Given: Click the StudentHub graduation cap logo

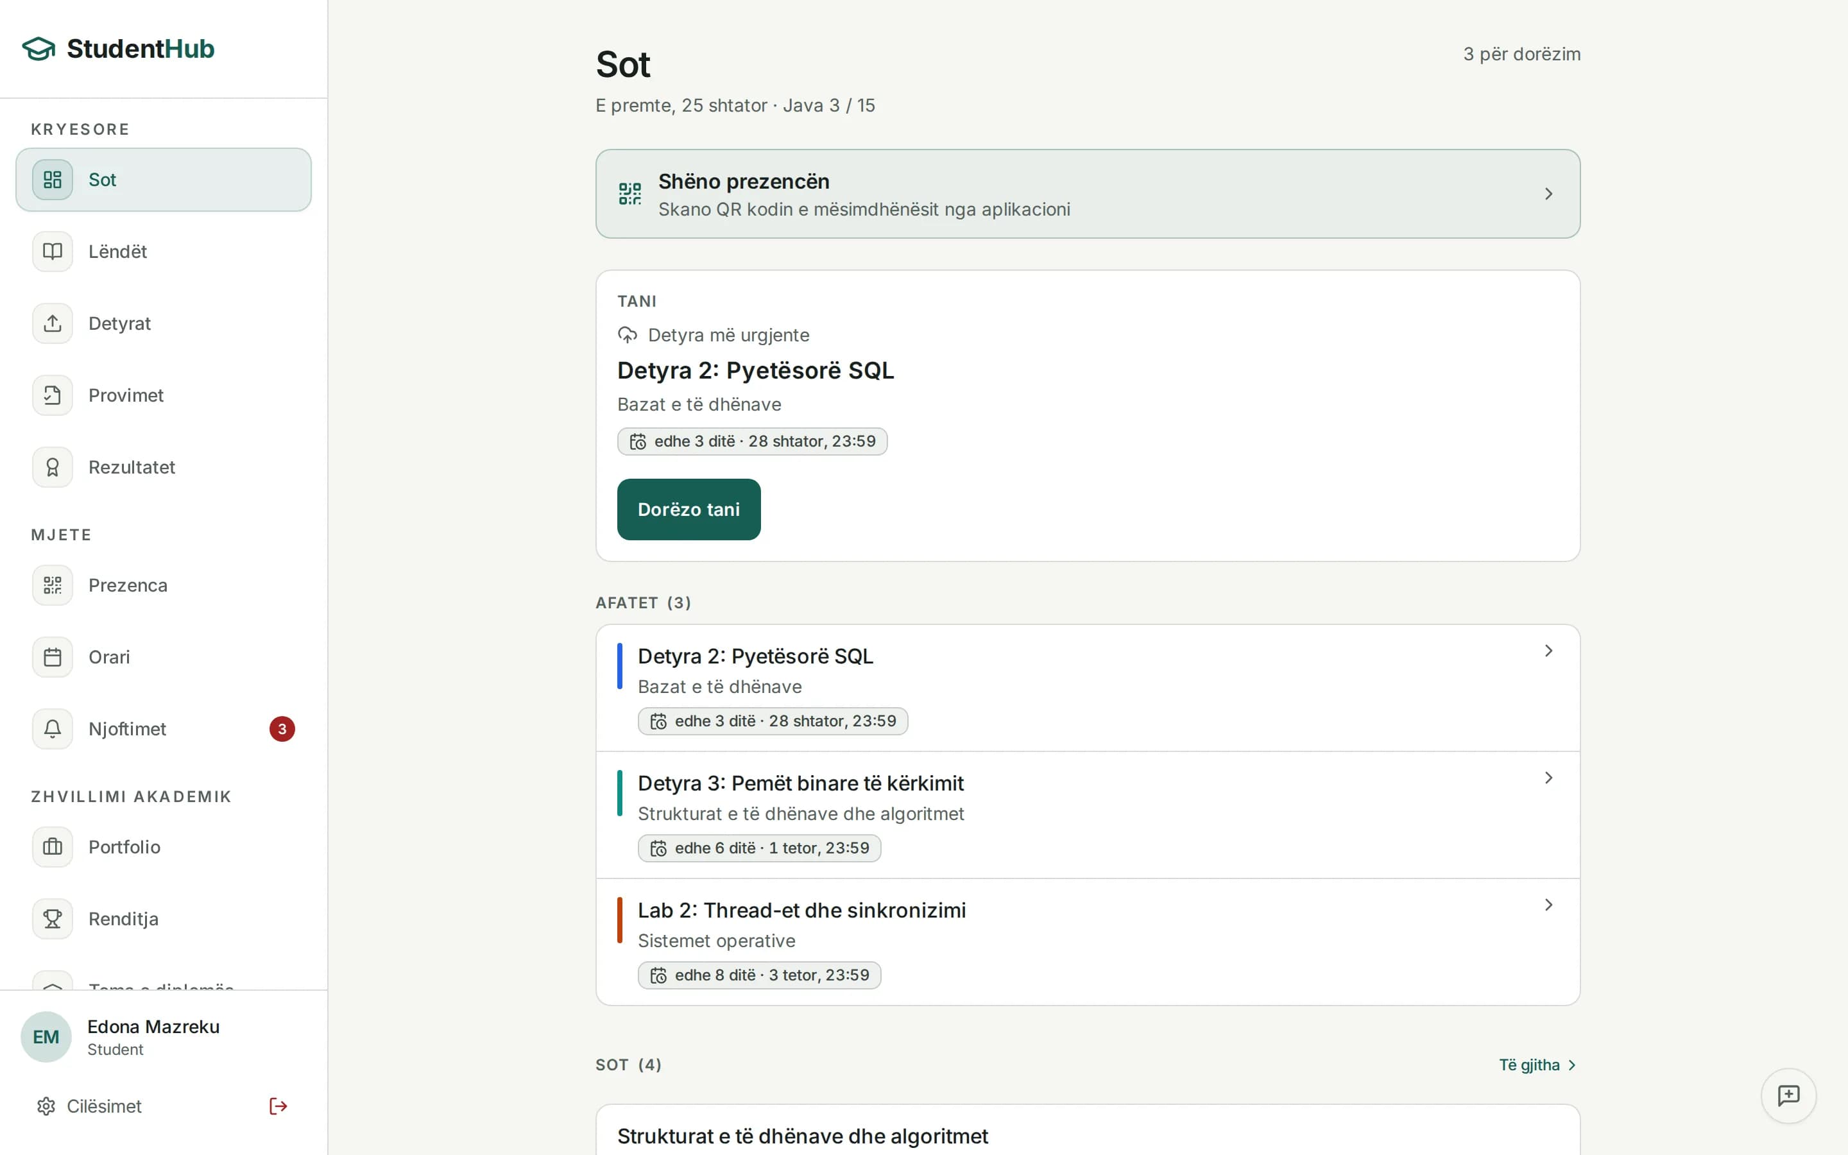Looking at the screenshot, I should [39, 49].
